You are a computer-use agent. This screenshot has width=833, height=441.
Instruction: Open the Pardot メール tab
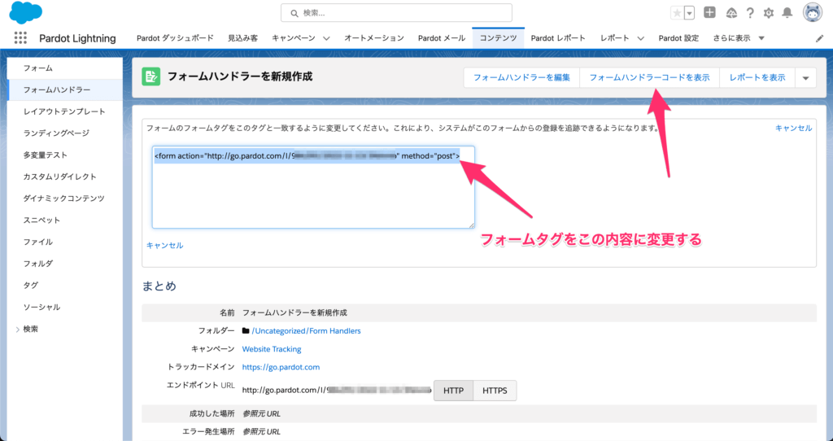point(442,38)
